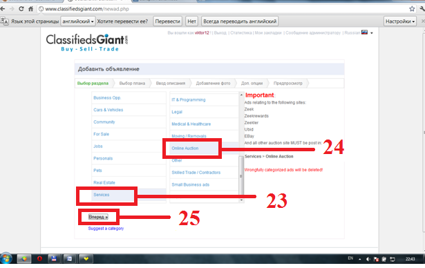Go back with the browser back arrow
Screen dimensions: 425x268
3,9
